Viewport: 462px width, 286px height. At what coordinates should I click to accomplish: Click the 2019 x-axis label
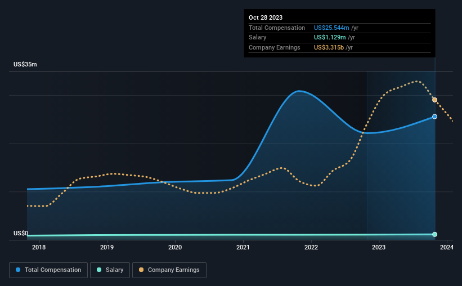(107, 247)
